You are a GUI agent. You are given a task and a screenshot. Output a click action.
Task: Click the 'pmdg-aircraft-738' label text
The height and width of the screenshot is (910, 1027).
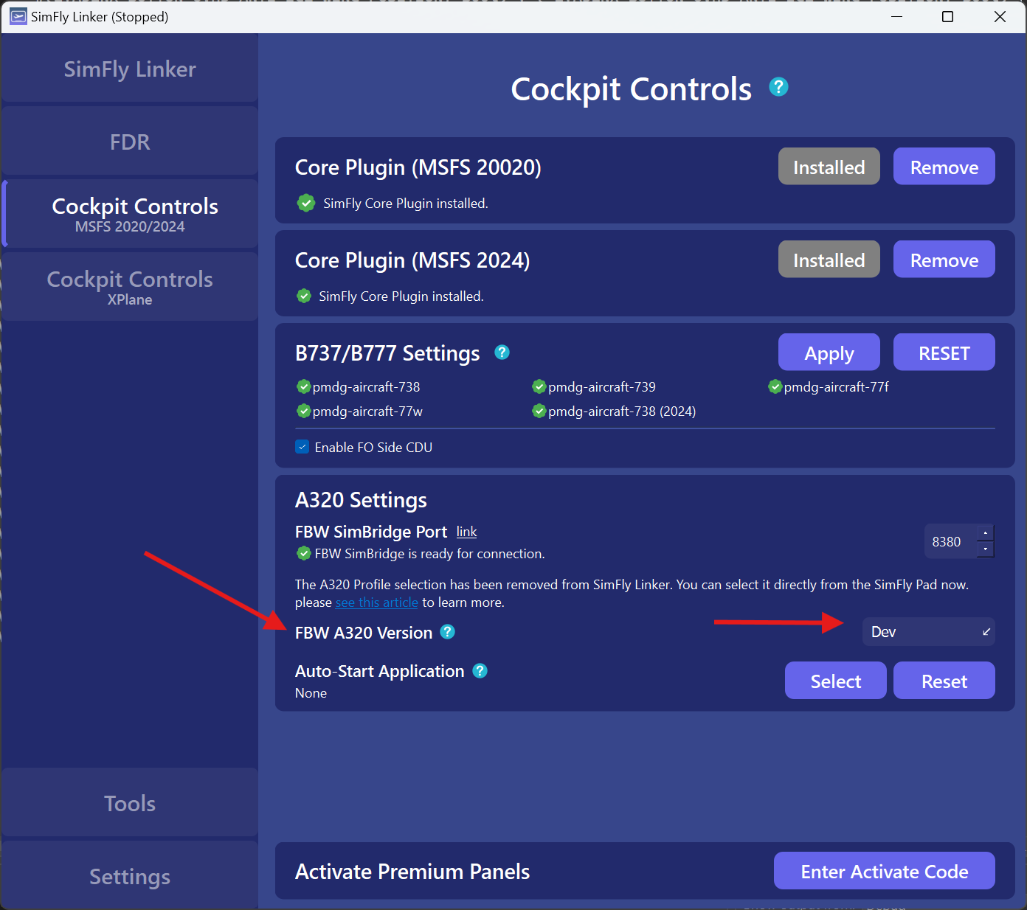pyautogui.click(x=367, y=386)
